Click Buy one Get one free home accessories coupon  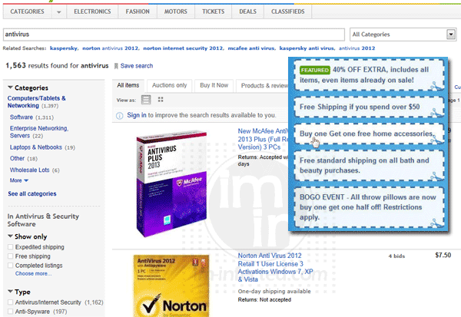point(370,134)
